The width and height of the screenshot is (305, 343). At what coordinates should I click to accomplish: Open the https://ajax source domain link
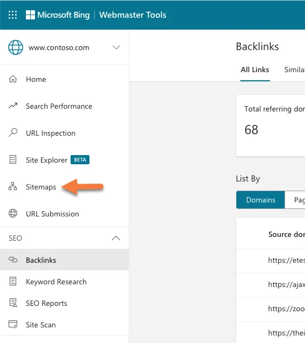[286, 284]
